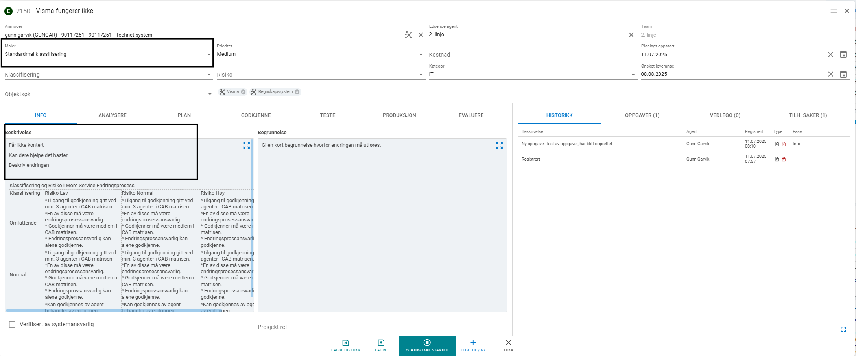Viewport: 856px width, 356px height.
Task: Open the Tilh. saker (1) tab
Action: (808, 115)
